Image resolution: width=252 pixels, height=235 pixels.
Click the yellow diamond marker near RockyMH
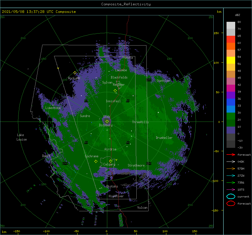pyautogui.click(x=75, y=73)
